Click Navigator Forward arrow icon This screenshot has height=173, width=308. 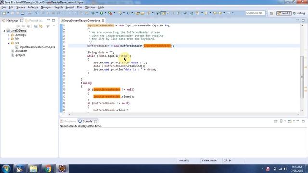click(23, 26)
